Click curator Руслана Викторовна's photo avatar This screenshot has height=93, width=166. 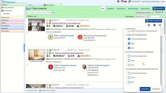click(x=84, y=67)
